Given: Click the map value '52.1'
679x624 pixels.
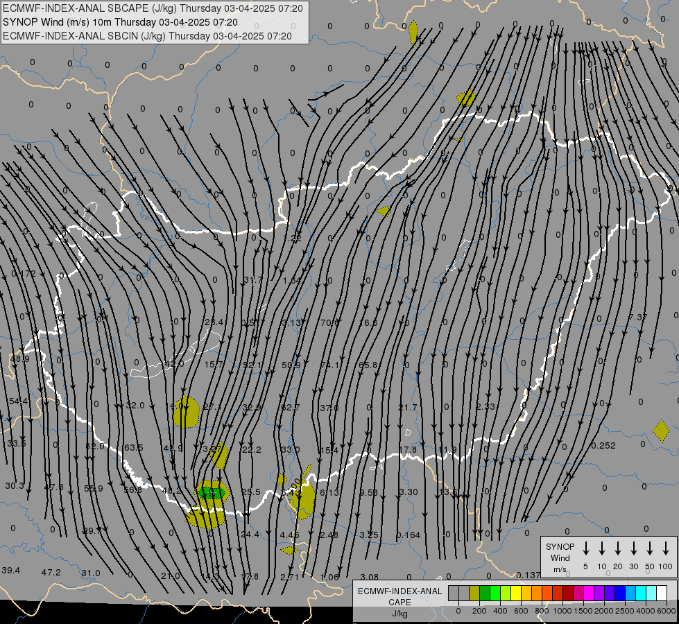Looking at the screenshot, I should point(252,365).
